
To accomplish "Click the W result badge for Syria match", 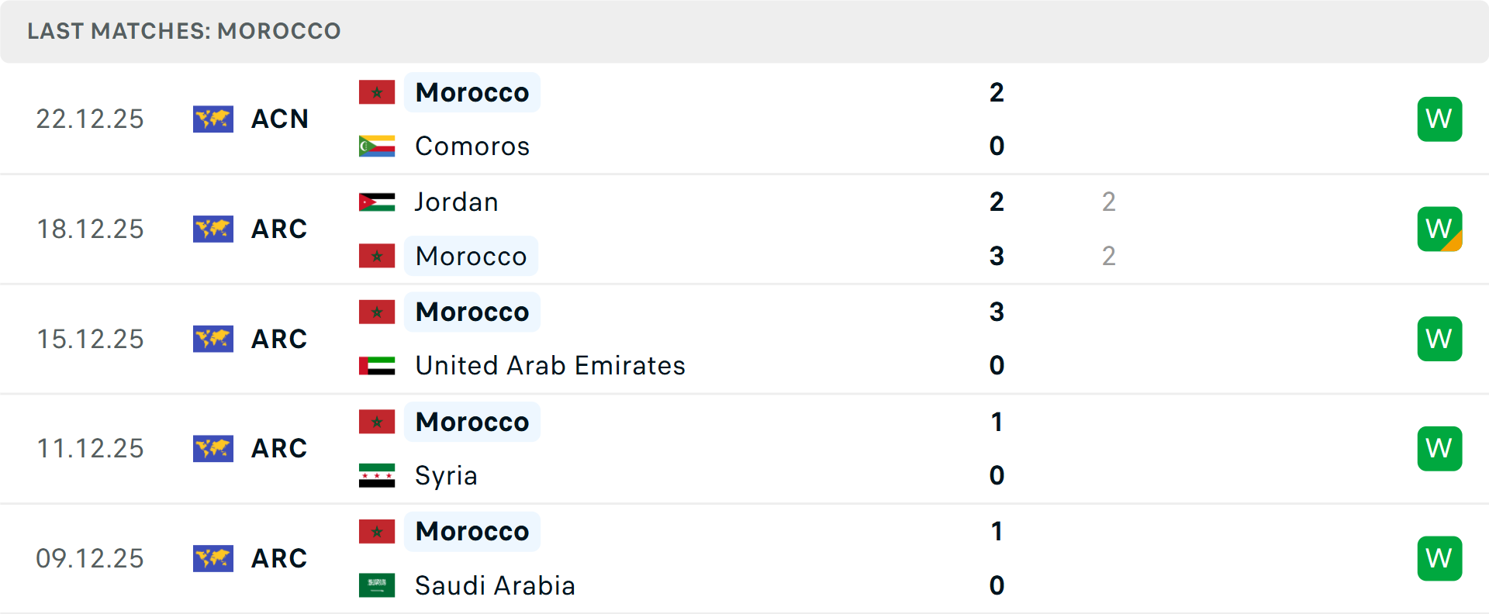I will (1439, 449).
